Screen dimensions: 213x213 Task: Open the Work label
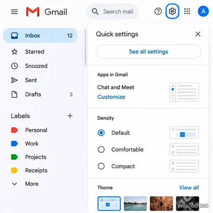coord(32,143)
